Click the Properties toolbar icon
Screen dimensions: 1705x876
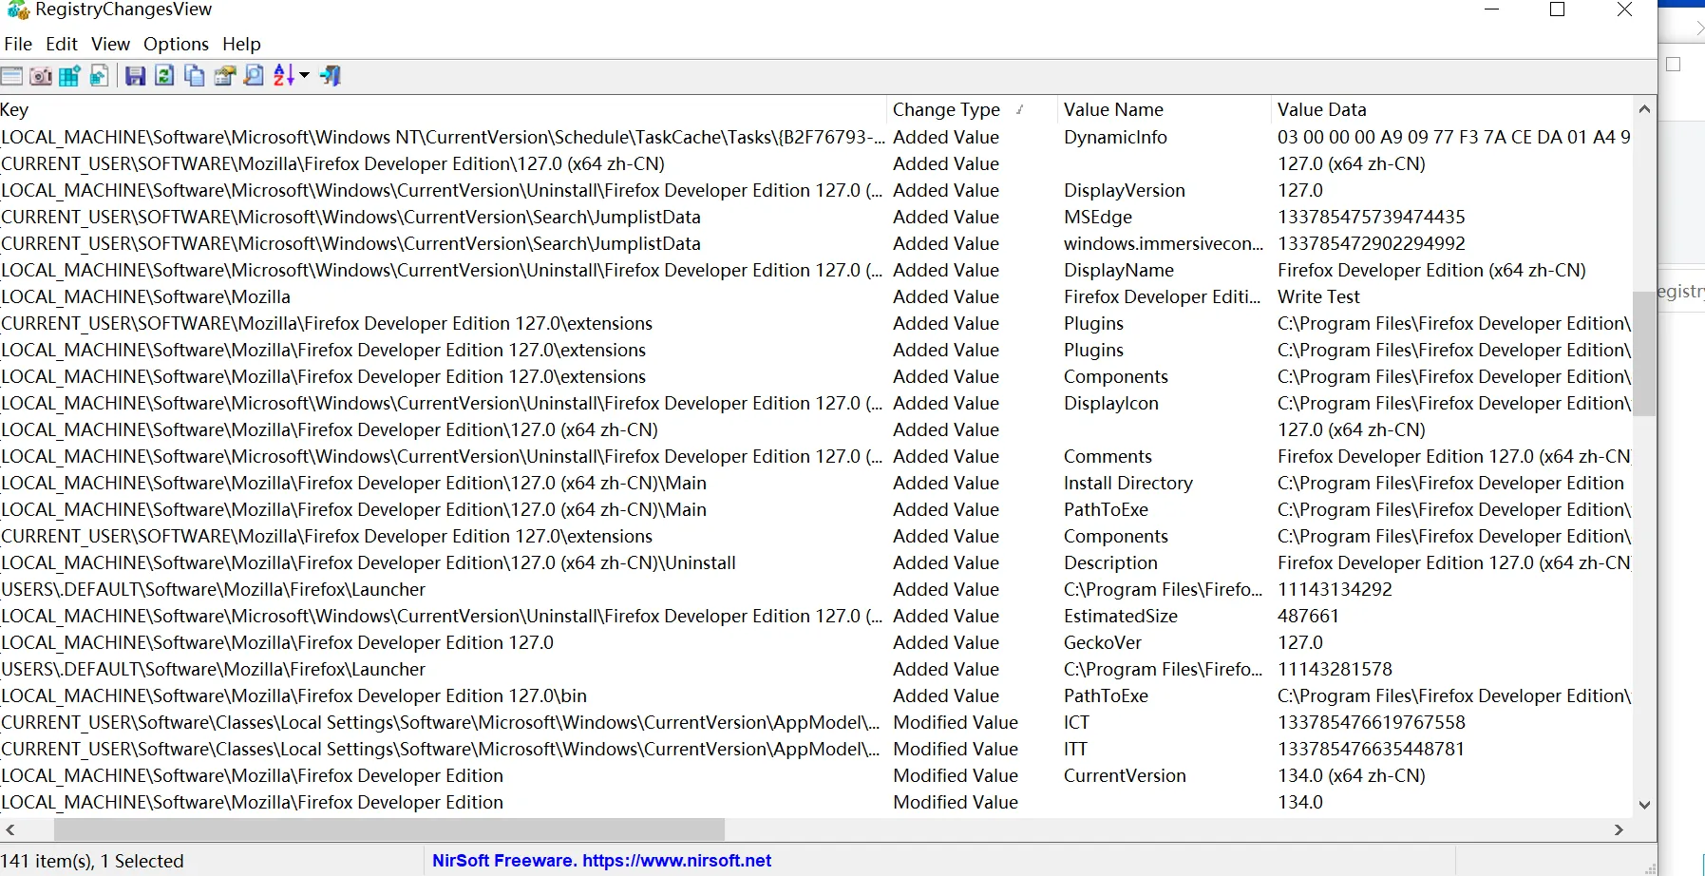point(224,76)
